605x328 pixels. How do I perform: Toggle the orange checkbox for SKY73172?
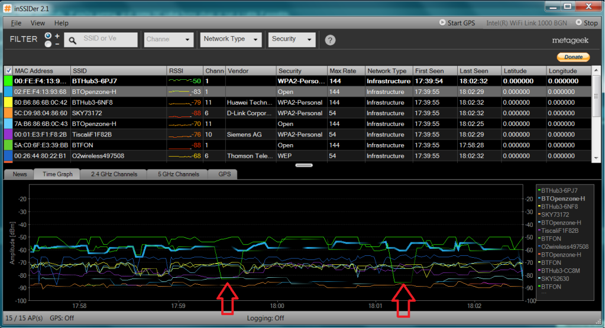pos(8,113)
